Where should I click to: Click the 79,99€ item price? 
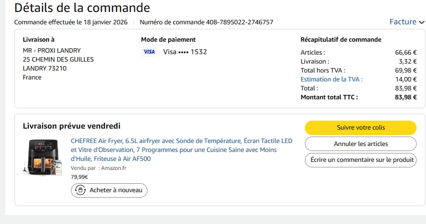point(79,177)
